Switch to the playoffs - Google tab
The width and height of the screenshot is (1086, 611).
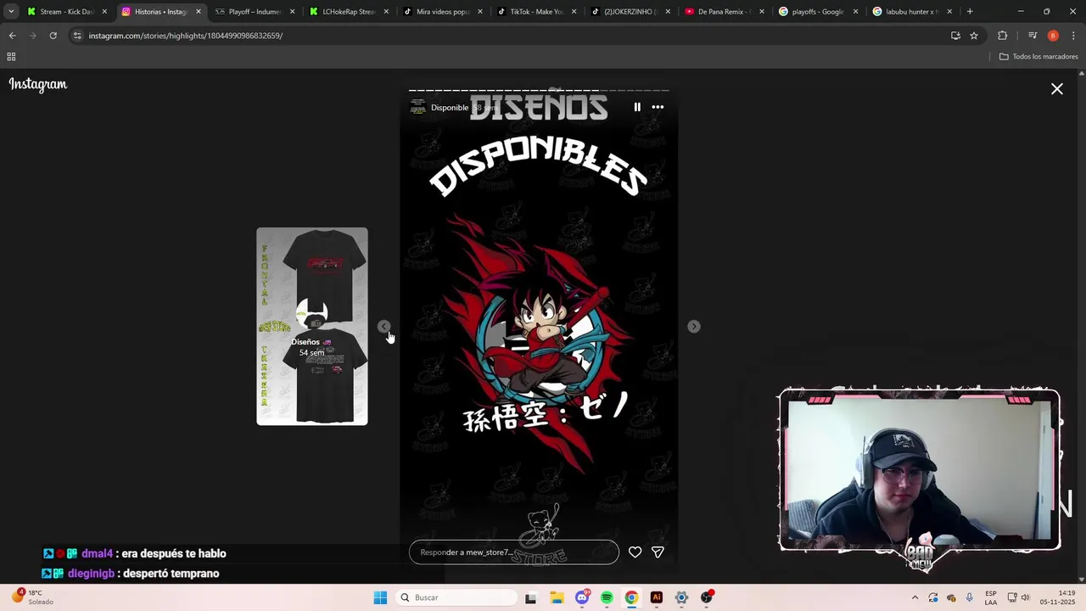pos(818,12)
